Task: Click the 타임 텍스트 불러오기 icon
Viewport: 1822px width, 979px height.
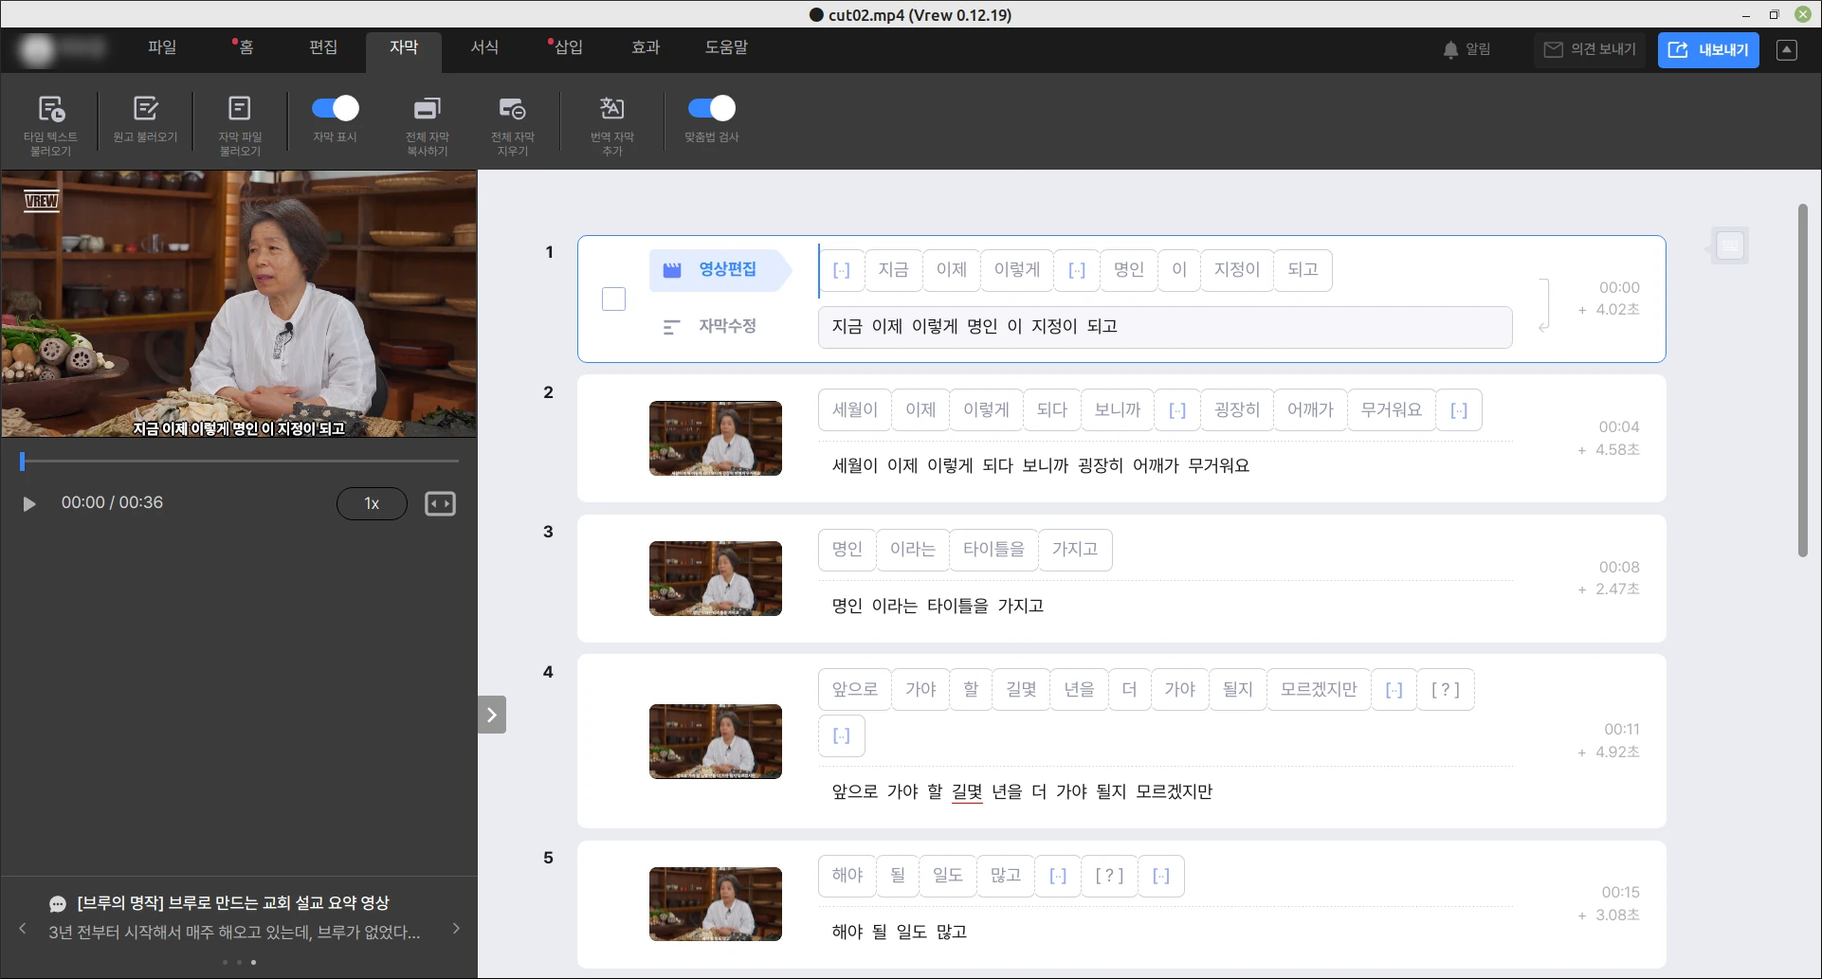Action: click(51, 109)
